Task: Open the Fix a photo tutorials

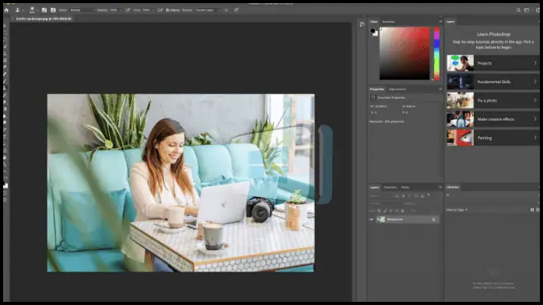Action: [492, 100]
